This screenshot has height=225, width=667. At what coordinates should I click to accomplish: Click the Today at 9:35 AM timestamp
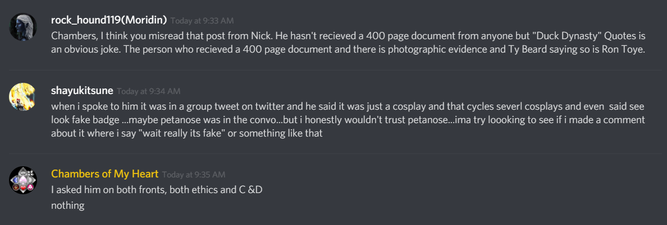pos(194,175)
